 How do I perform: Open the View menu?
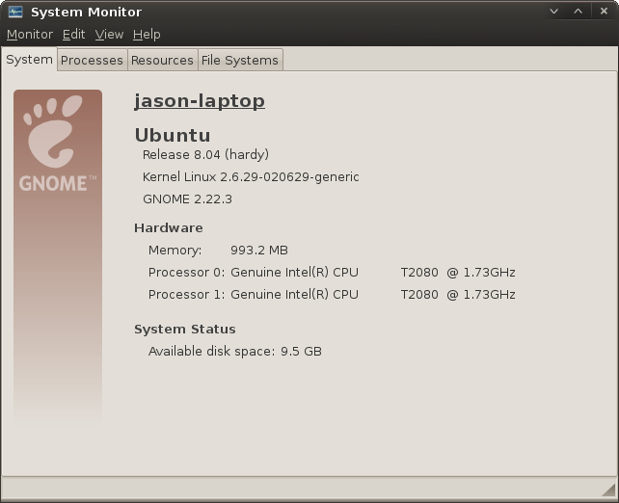(x=109, y=35)
